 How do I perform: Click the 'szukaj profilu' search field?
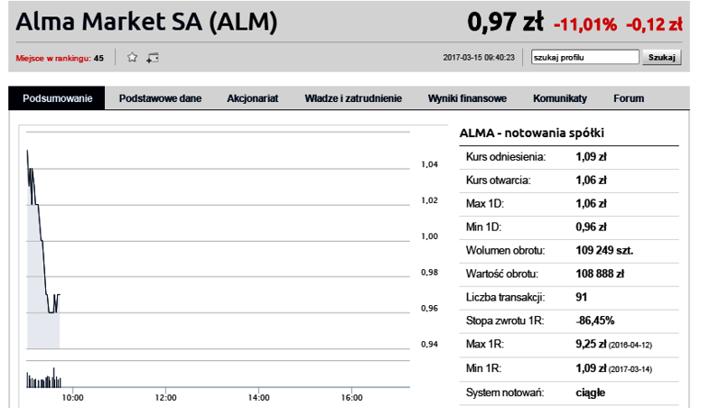[584, 58]
